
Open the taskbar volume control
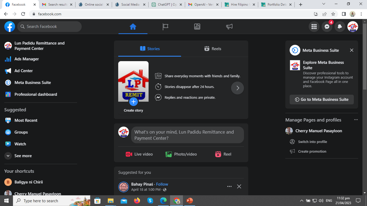pos(321,201)
